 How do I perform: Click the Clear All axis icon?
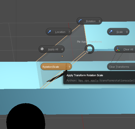[118, 49]
